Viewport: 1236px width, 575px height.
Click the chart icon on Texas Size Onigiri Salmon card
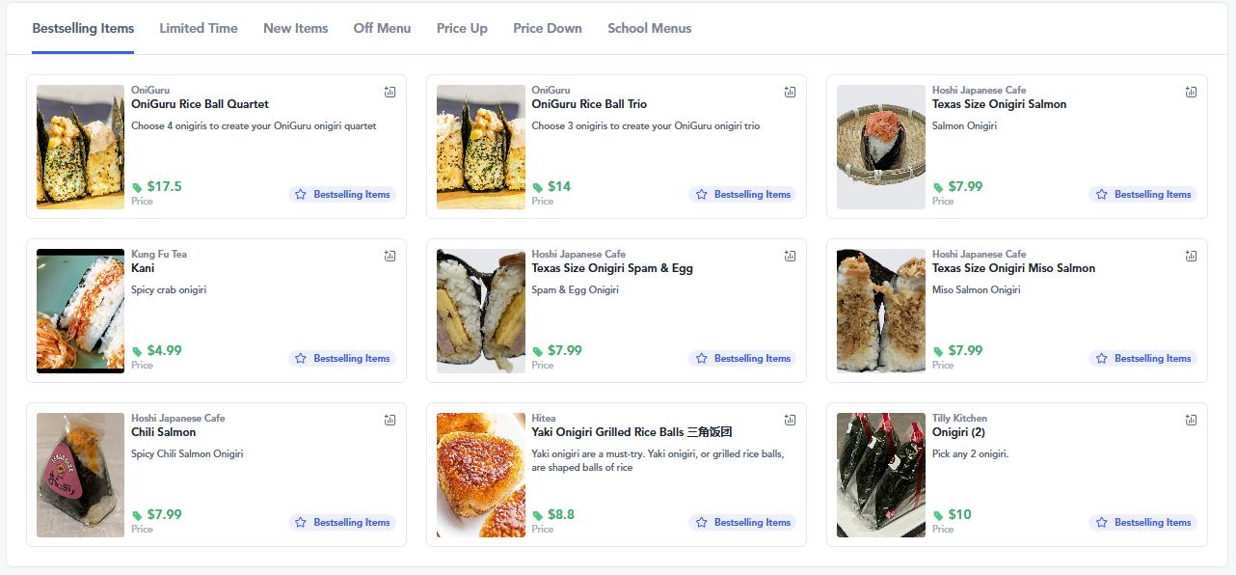1191,92
